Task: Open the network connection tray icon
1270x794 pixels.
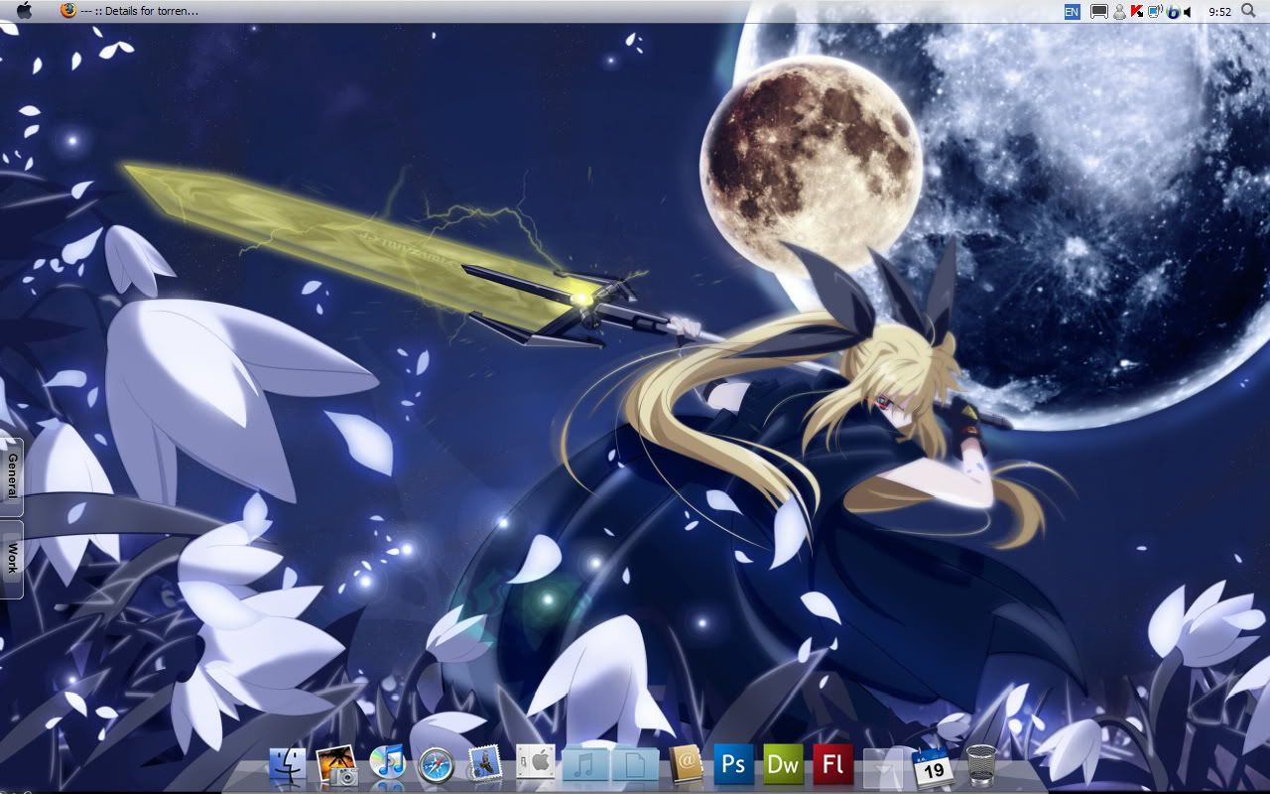Action: tap(1155, 12)
